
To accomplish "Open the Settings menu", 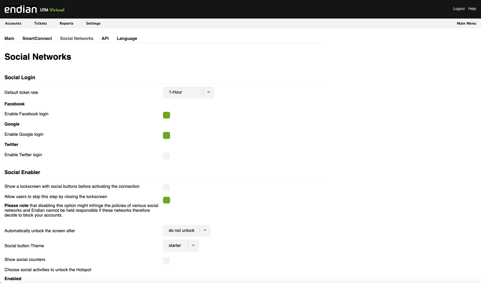I will coord(93,23).
